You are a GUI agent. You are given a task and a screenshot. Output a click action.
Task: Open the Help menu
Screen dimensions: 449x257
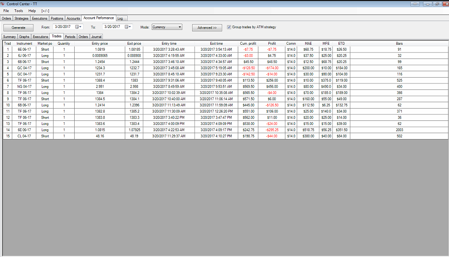pyautogui.click(x=32, y=11)
